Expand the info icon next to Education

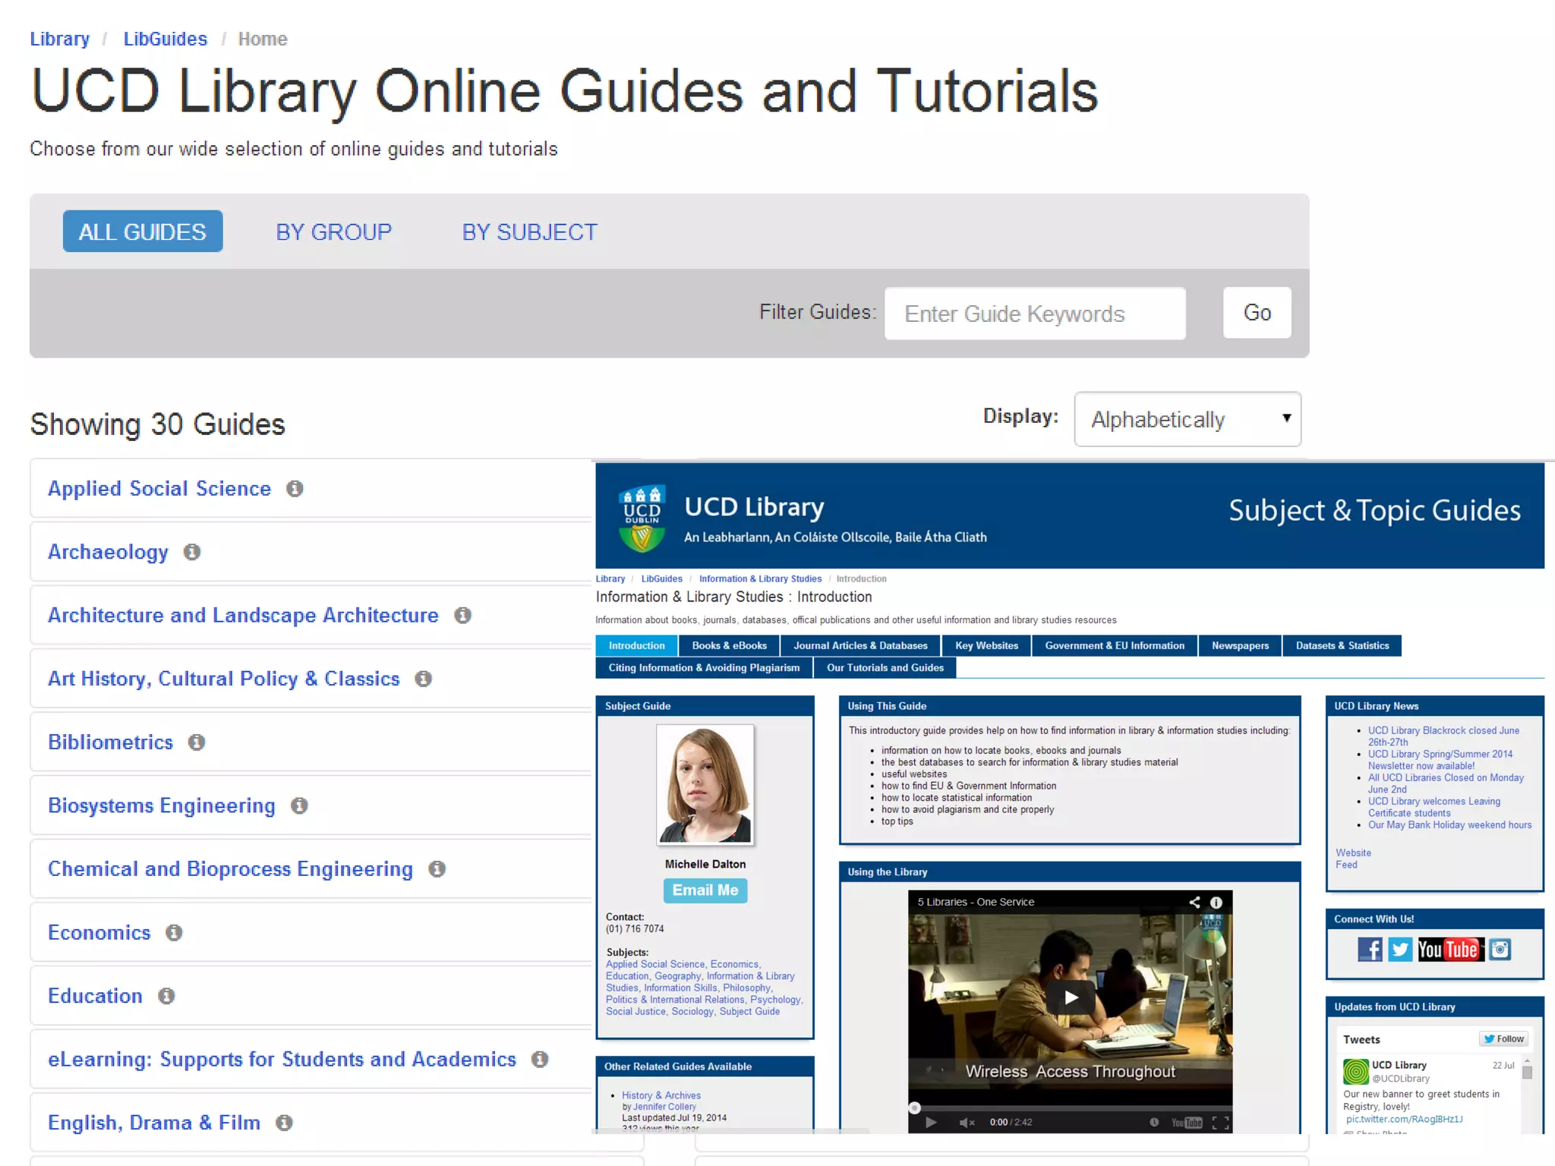point(166,996)
